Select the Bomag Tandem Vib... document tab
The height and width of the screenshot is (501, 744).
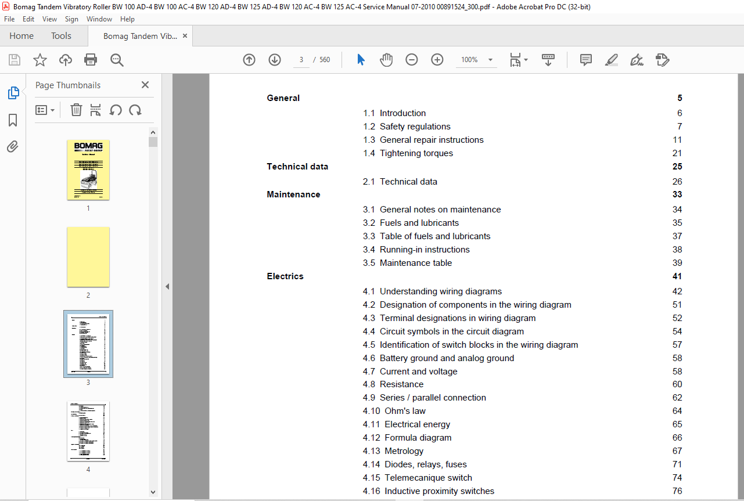[x=141, y=36]
